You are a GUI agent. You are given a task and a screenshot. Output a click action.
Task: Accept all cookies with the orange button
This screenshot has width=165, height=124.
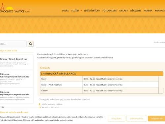(157, 119)
